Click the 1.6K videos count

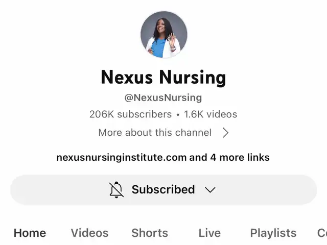coord(211,114)
